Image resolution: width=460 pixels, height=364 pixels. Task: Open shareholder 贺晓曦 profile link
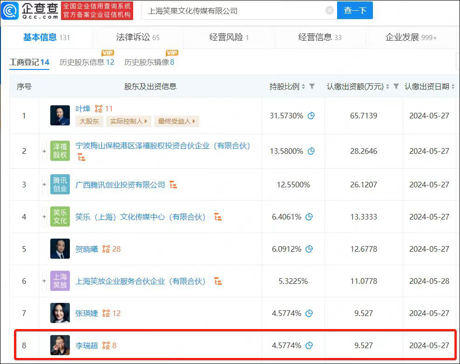click(87, 249)
